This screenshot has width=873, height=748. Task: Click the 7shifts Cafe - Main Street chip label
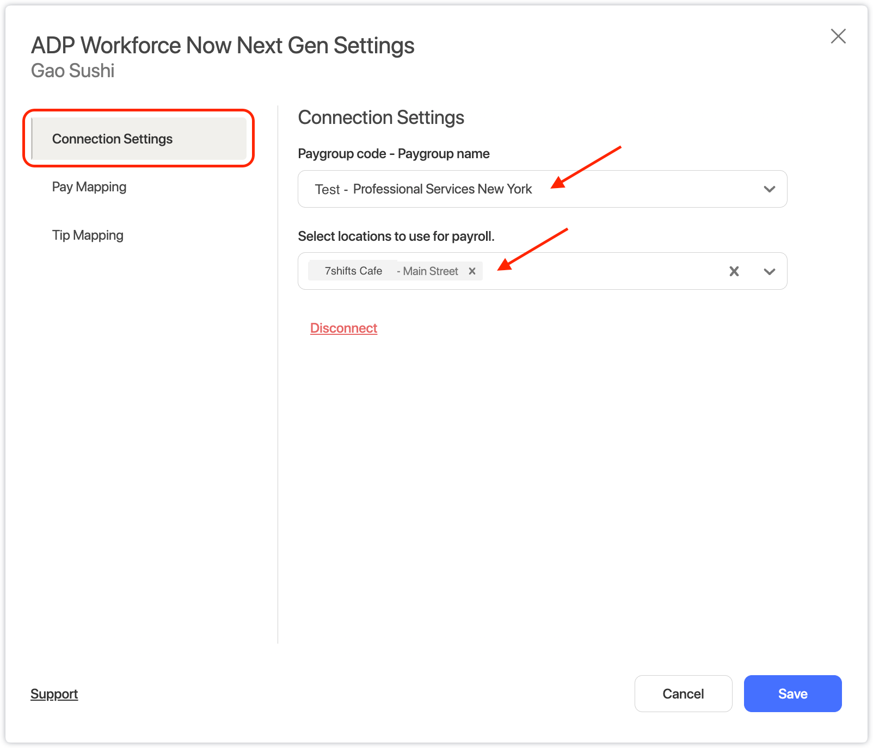[391, 271]
